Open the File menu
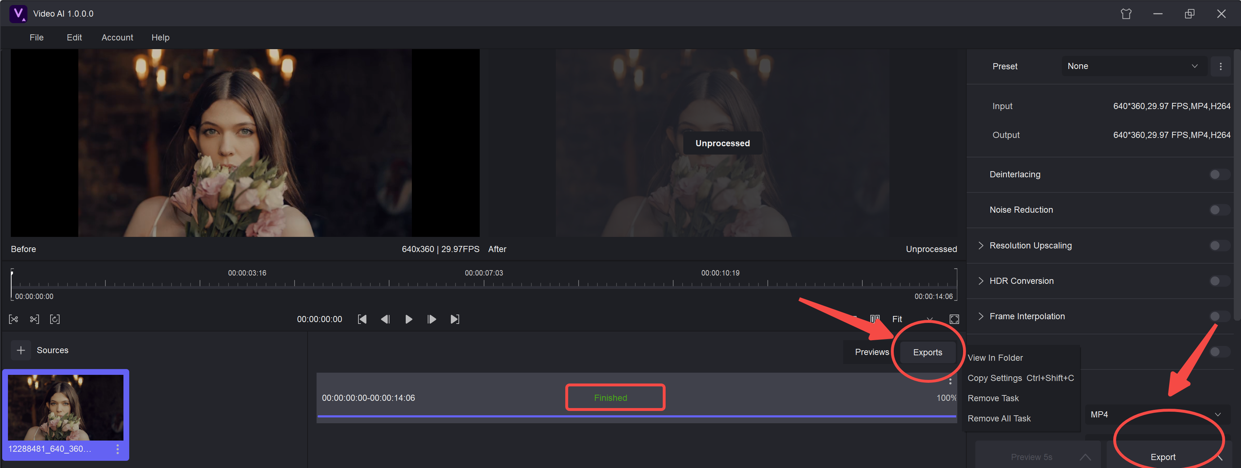 pyautogui.click(x=36, y=38)
